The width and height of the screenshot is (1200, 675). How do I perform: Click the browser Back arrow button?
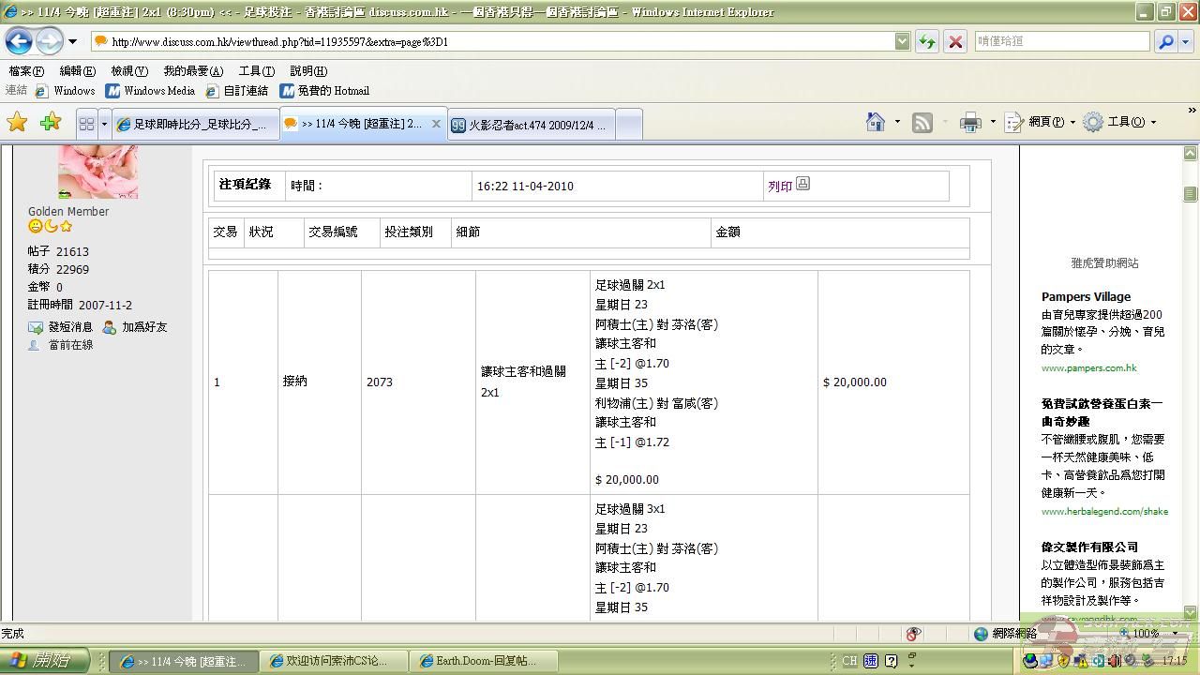20,41
